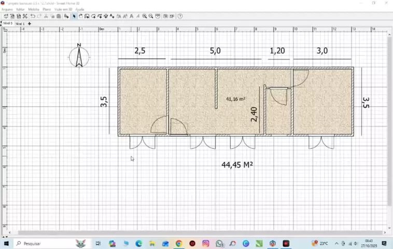
Task: Undo the last action in toolbar
Action: click(x=33, y=16)
